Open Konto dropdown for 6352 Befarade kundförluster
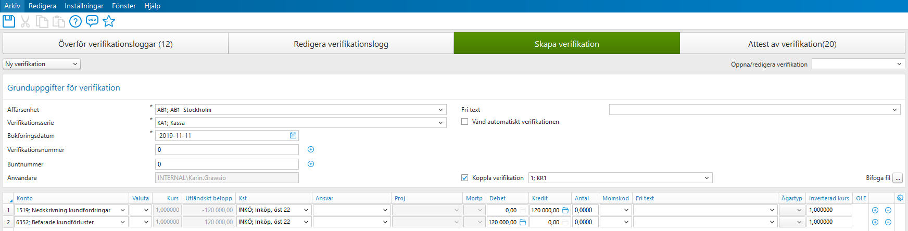The image size is (908, 231). pos(123,222)
